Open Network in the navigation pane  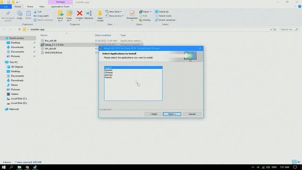[14, 109]
